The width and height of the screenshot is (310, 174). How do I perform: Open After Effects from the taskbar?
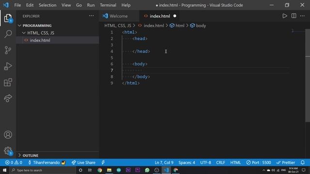(x=128, y=170)
